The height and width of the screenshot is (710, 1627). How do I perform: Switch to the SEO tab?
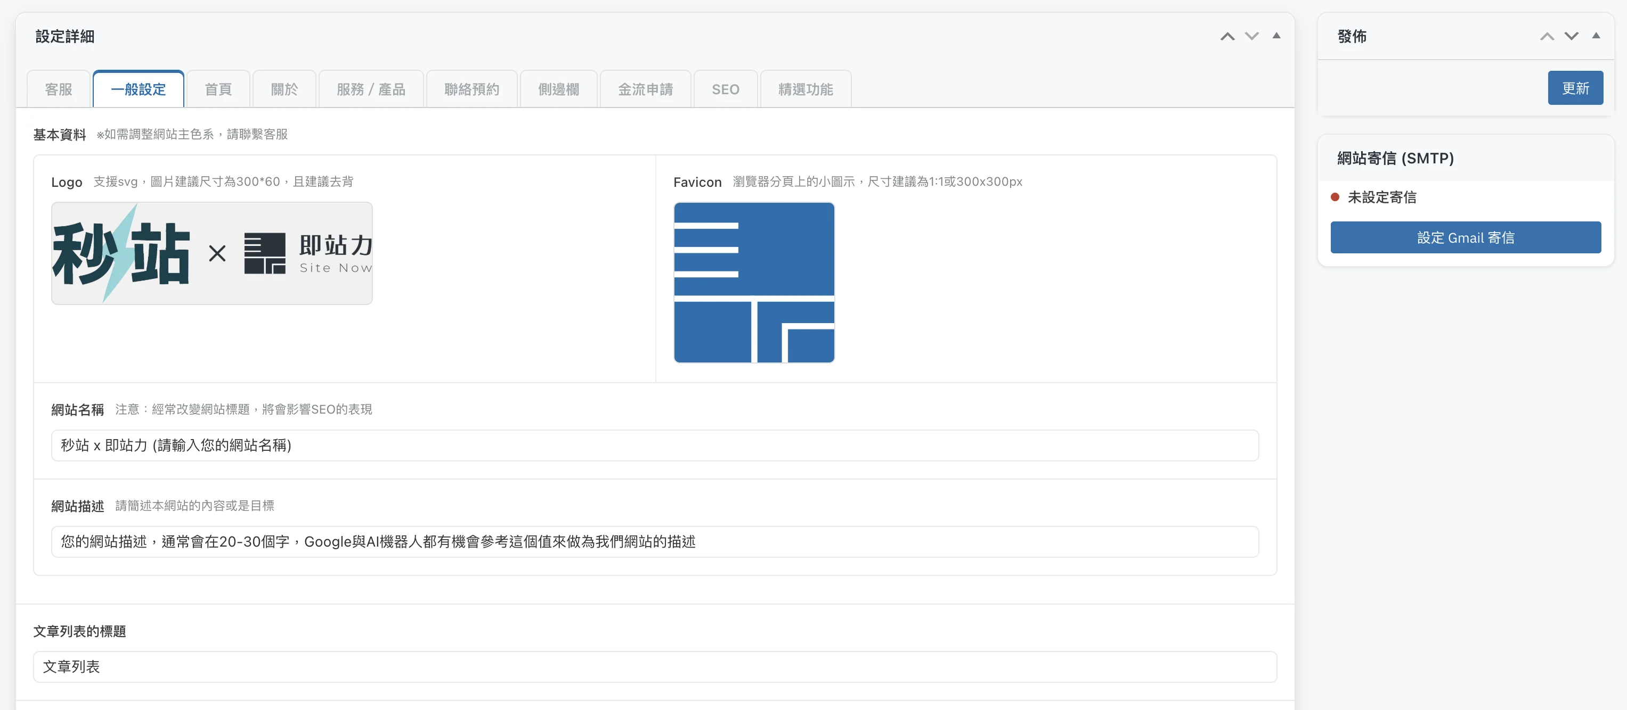tap(725, 89)
